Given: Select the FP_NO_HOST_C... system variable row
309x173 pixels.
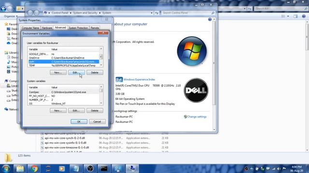Looking at the screenshot, I should 64,96.
